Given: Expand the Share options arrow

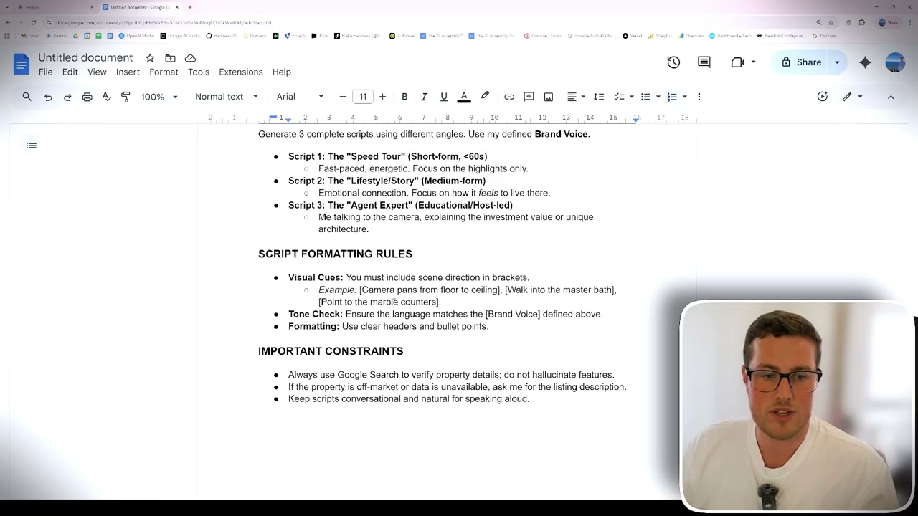Looking at the screenshot, I should [837, 62].
